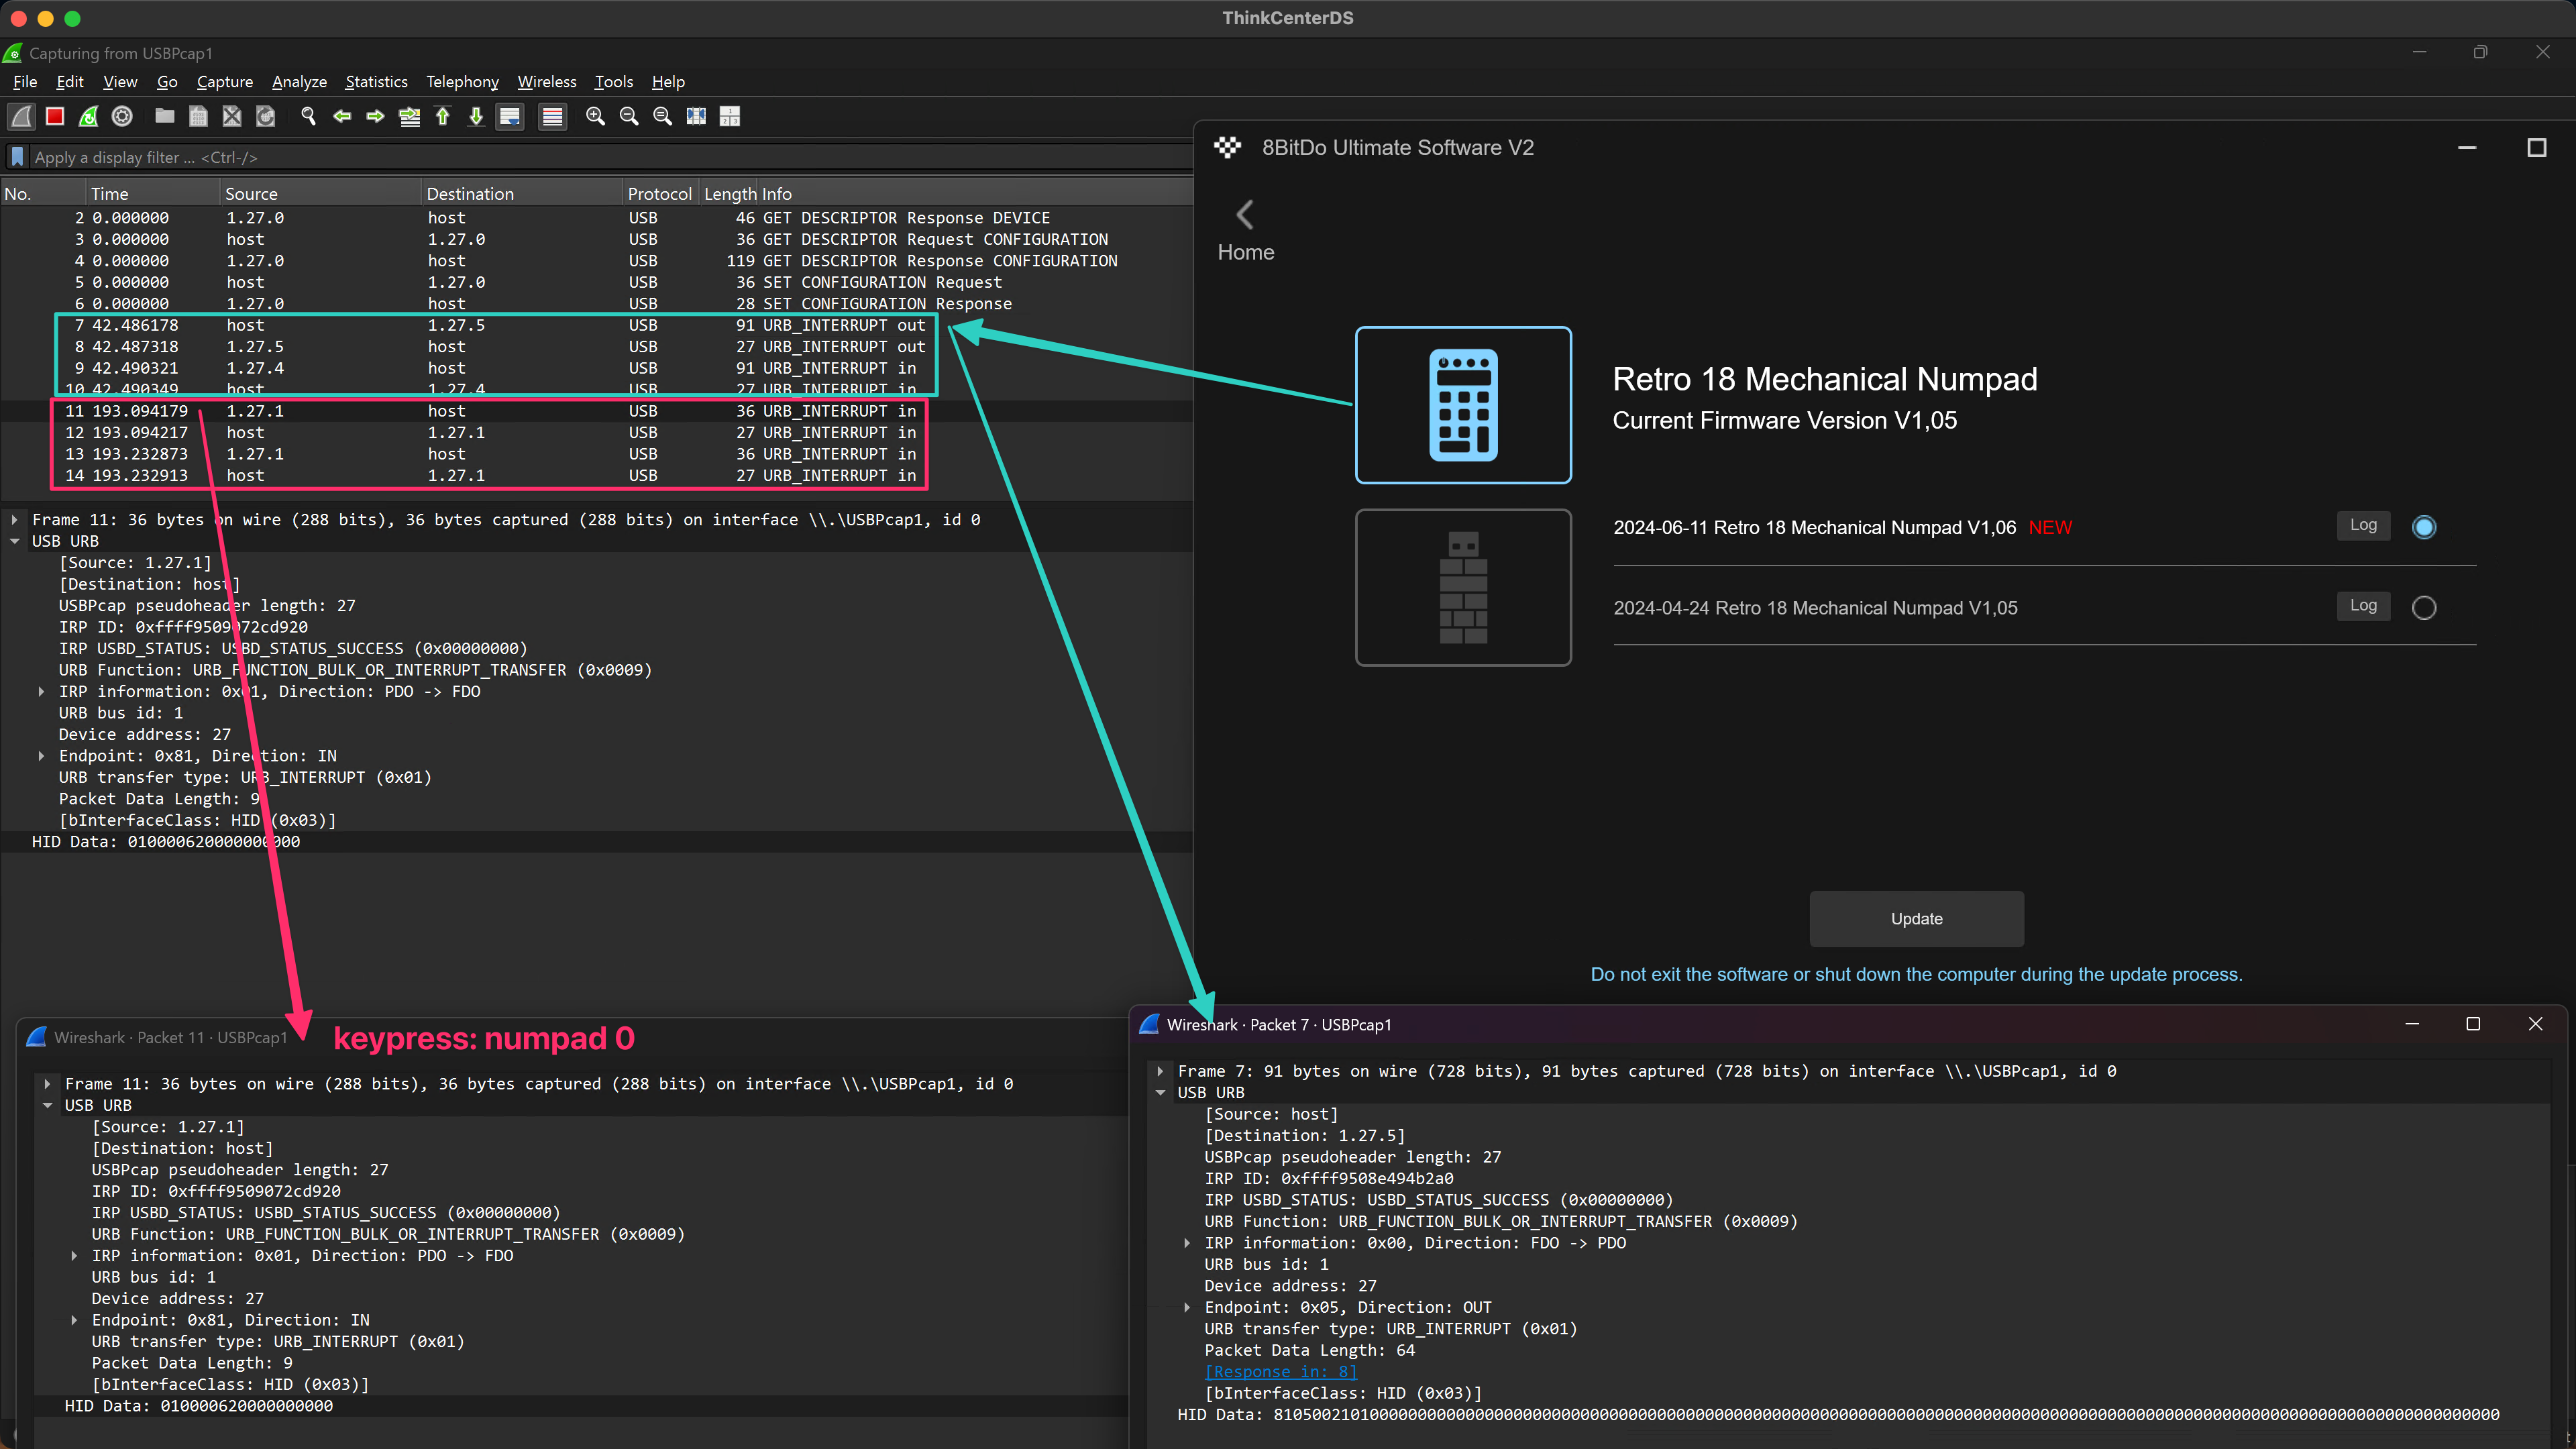Click the reset layout 1-2-3 icon

[x=730, y=116]
